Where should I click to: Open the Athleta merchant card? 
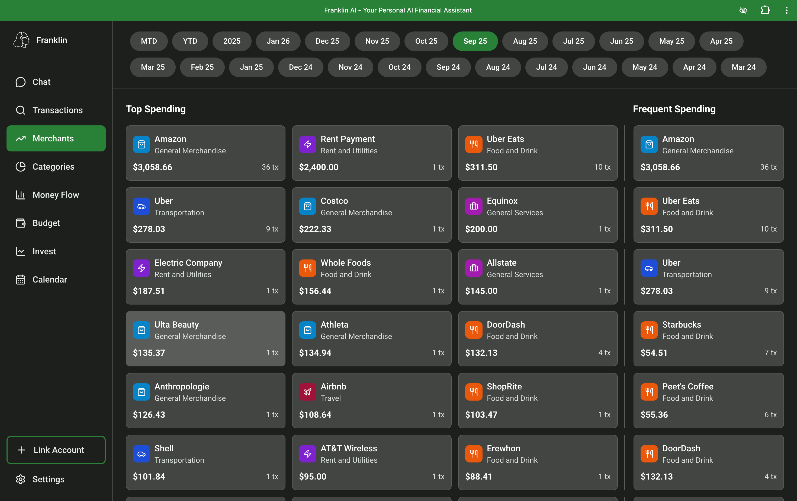click(x=372, y=339)
